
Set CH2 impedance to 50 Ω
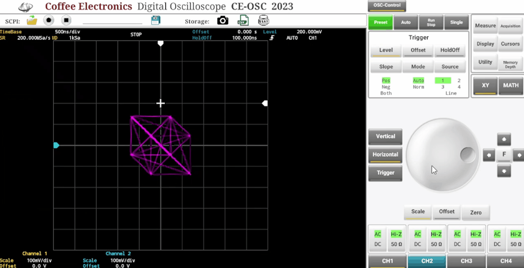pyautogui.click(x=436, y=244)
